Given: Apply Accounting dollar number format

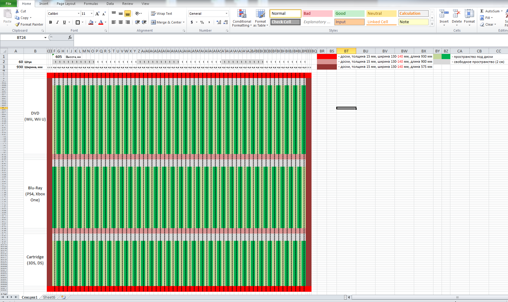Looking at the screenshot, I should tap(192, 22).
